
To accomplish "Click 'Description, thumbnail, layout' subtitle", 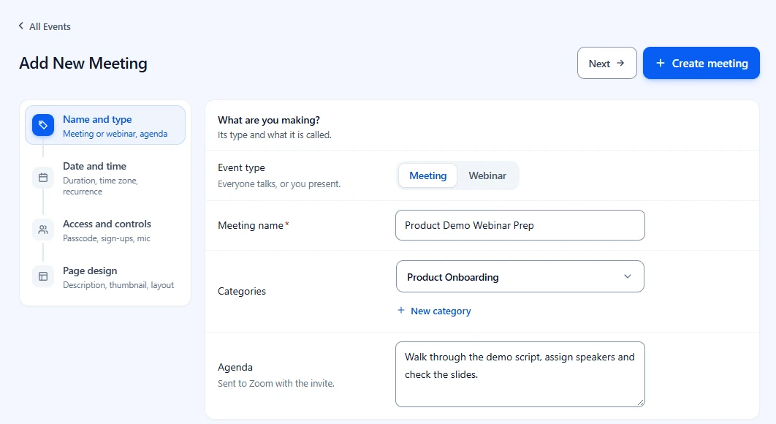I will 118,285.
